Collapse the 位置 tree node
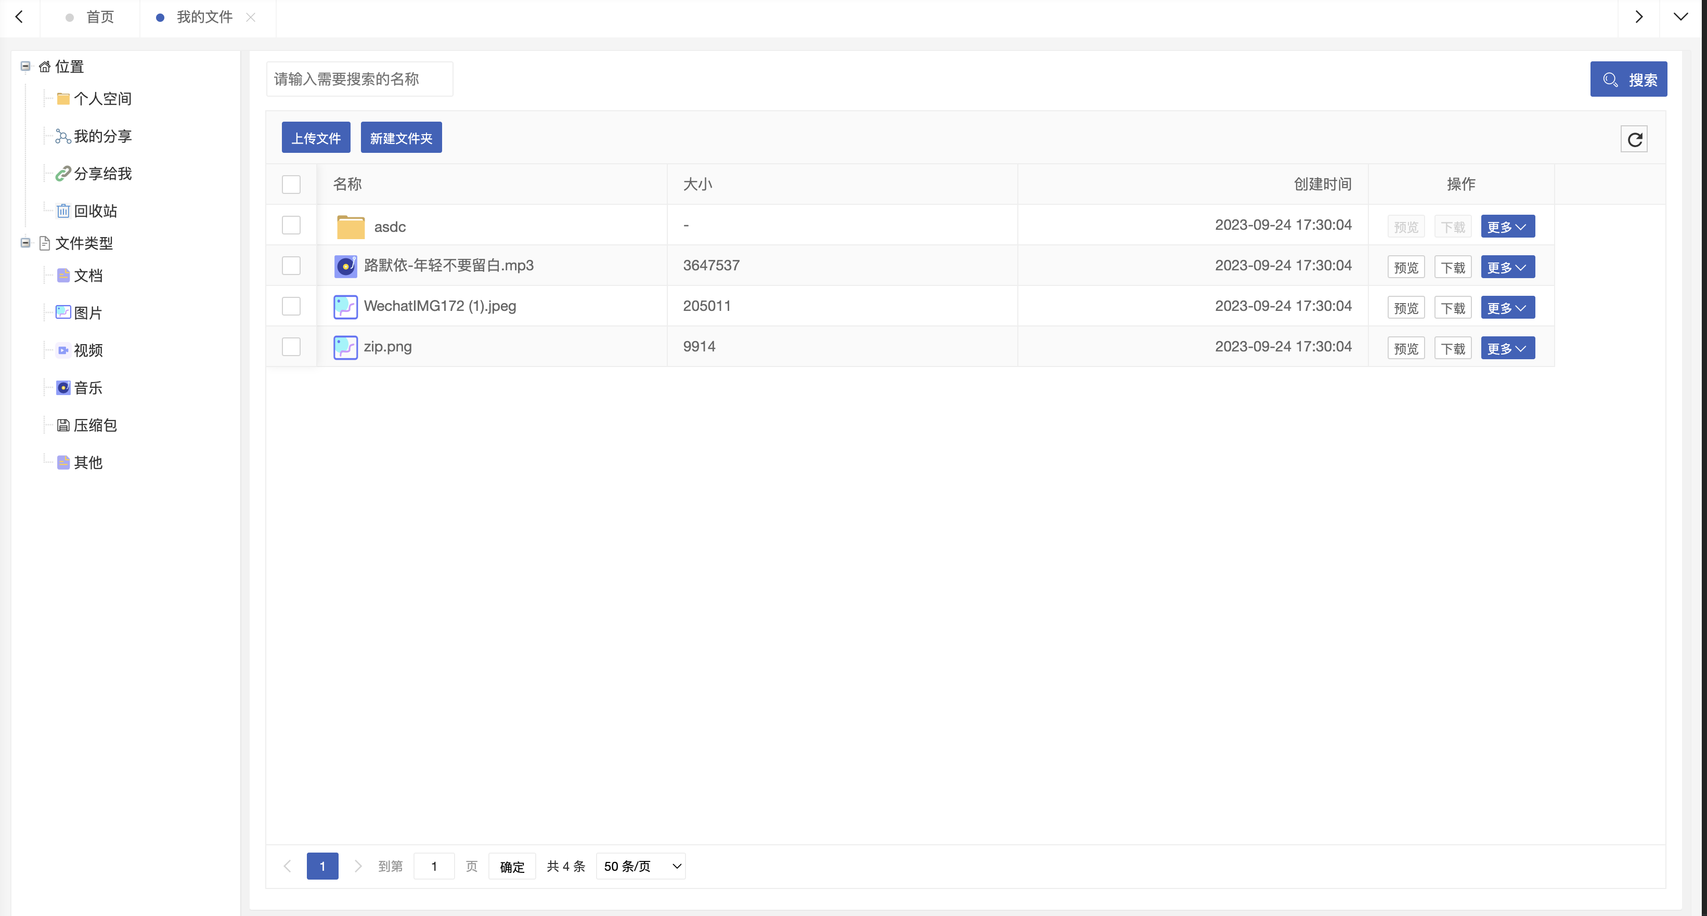Viewport: 1707px width, 916px height. pos(25,66)
